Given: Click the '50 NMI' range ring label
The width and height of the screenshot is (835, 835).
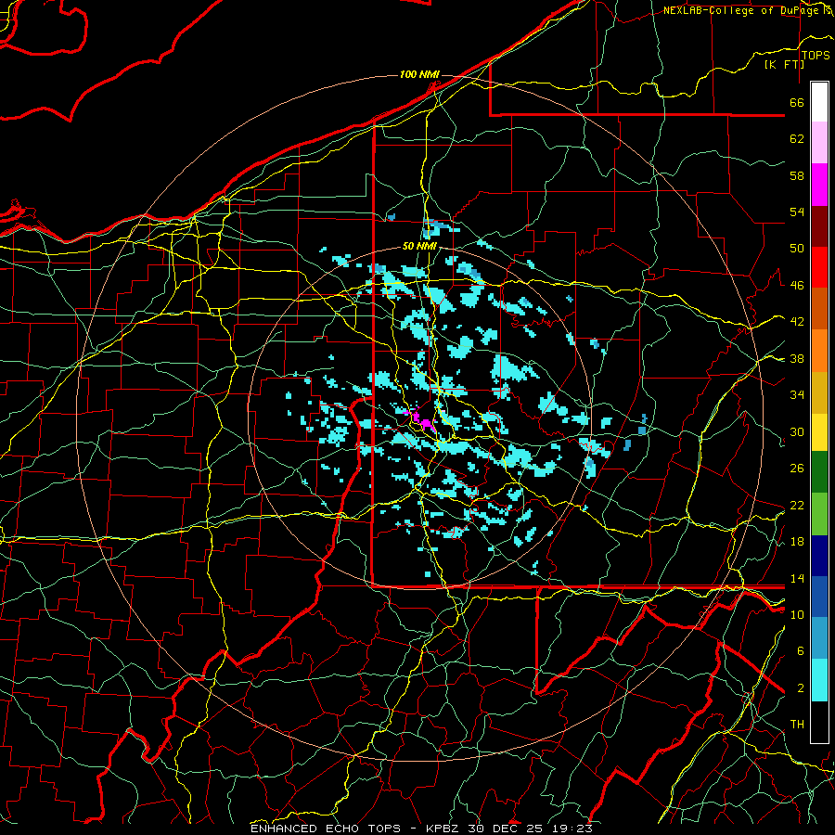Looking at the screenshot, I should [419, 246].
